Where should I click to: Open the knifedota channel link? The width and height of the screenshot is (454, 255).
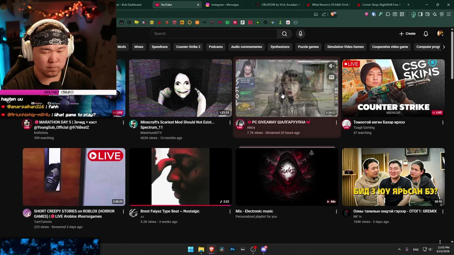coord(41,133)
